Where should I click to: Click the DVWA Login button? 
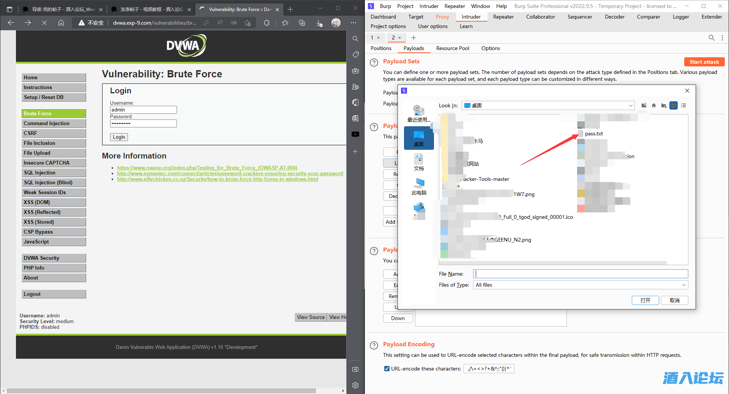[119, 137]
